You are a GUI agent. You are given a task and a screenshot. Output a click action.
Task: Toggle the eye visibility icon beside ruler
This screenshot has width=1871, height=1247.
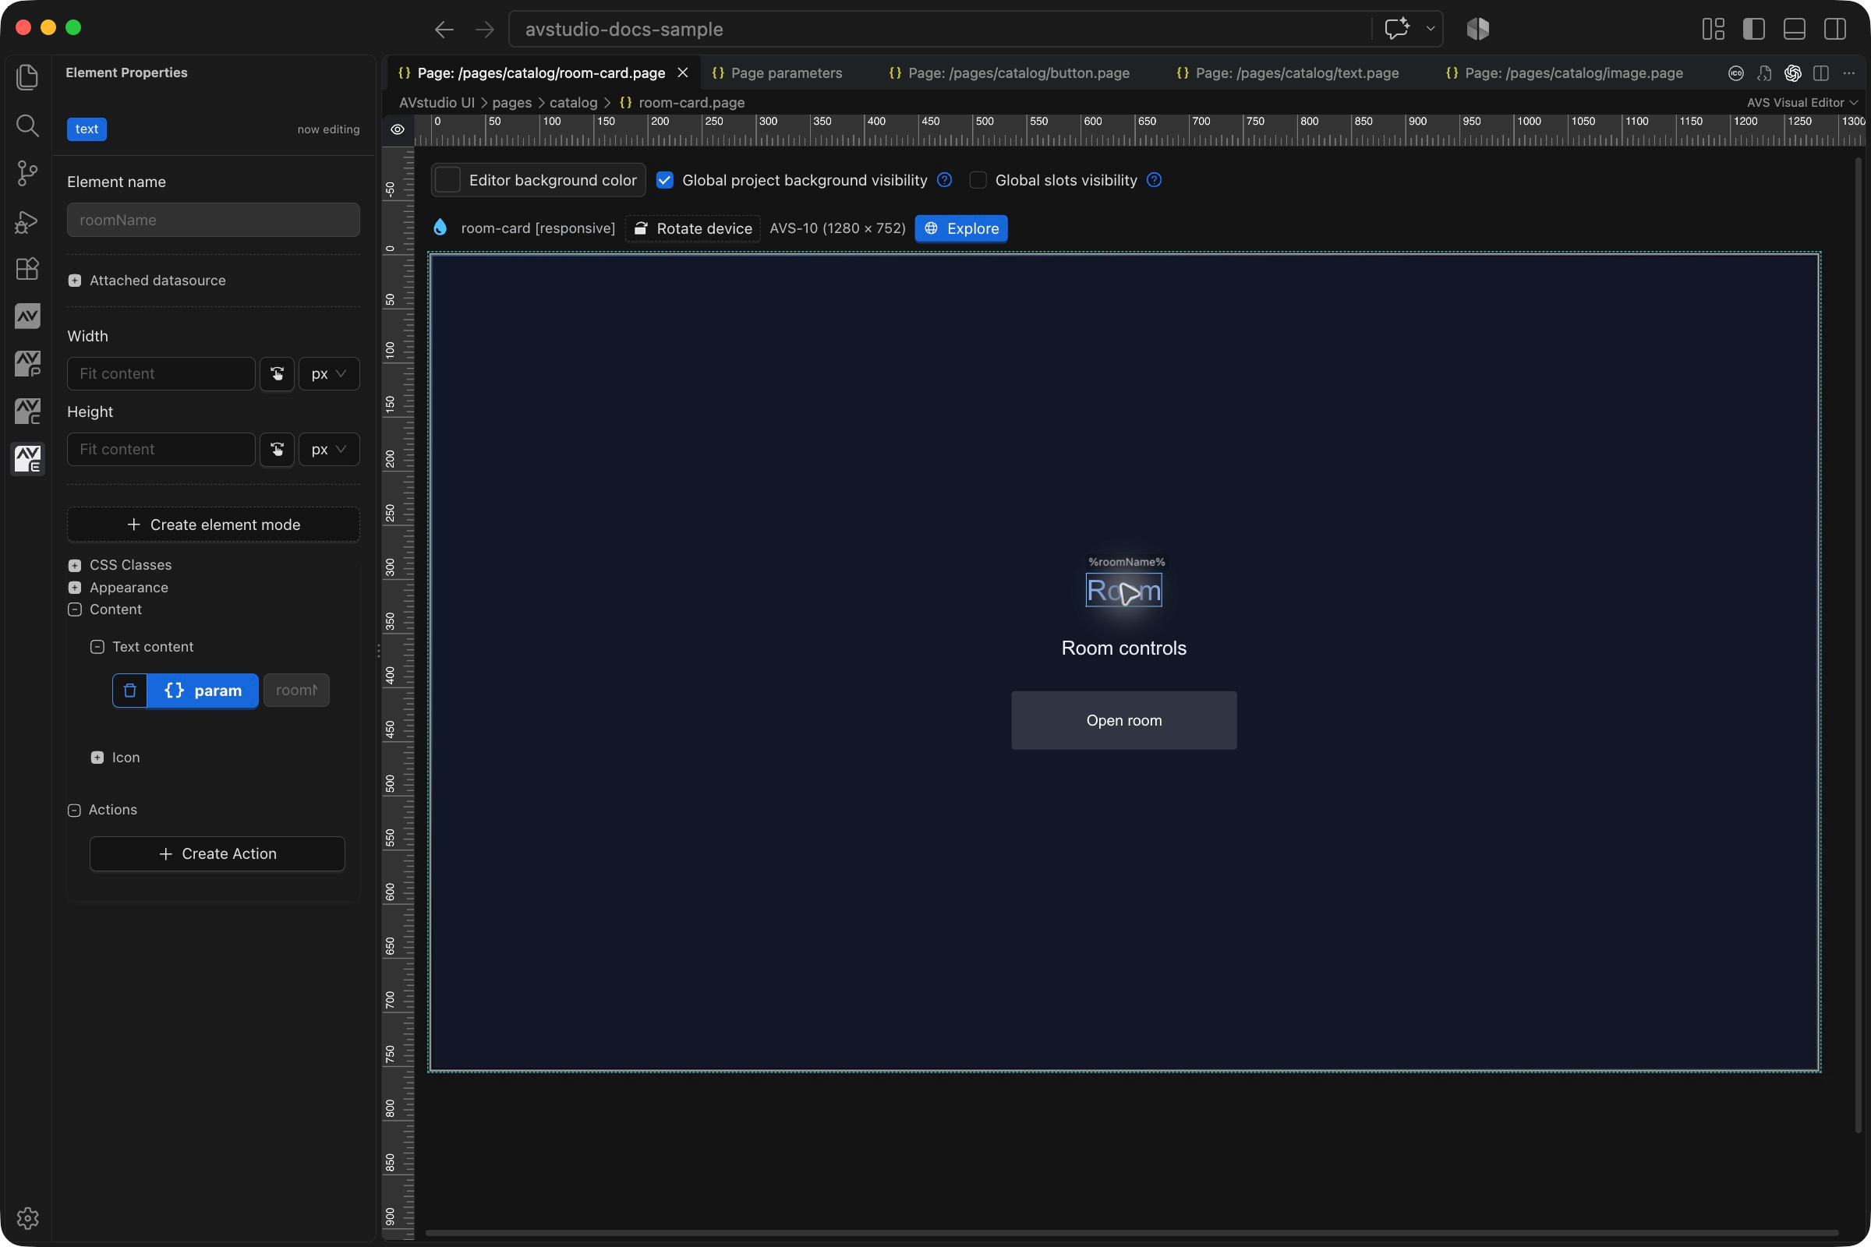398,129
